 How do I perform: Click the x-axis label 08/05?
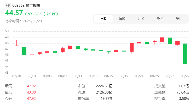[47, 76]
